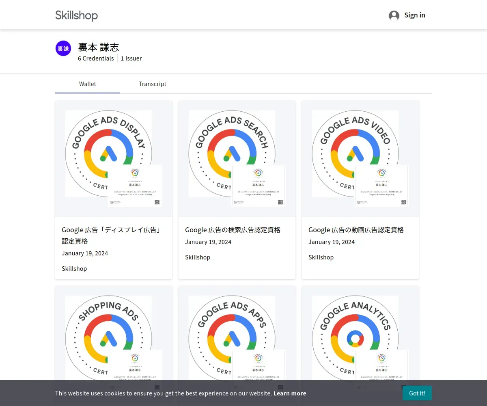Click date January 19, 2024 on Video card

(x=332, y=242)
